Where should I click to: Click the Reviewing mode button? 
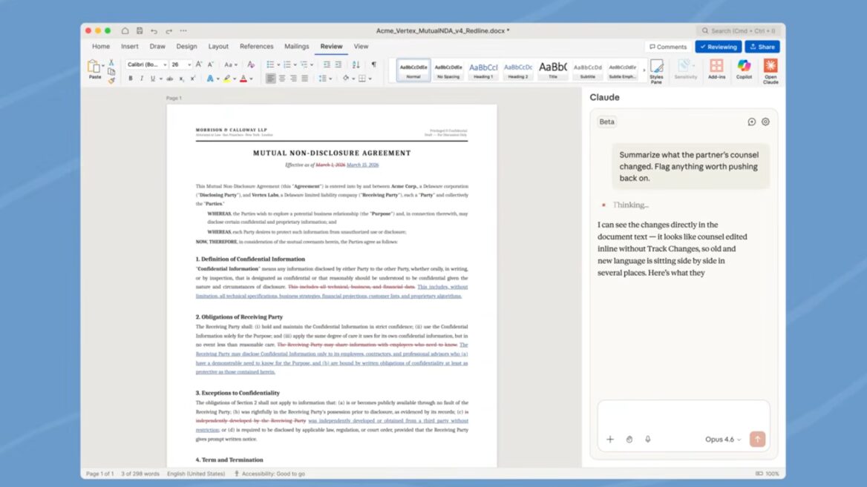click(x=718, y=46)
